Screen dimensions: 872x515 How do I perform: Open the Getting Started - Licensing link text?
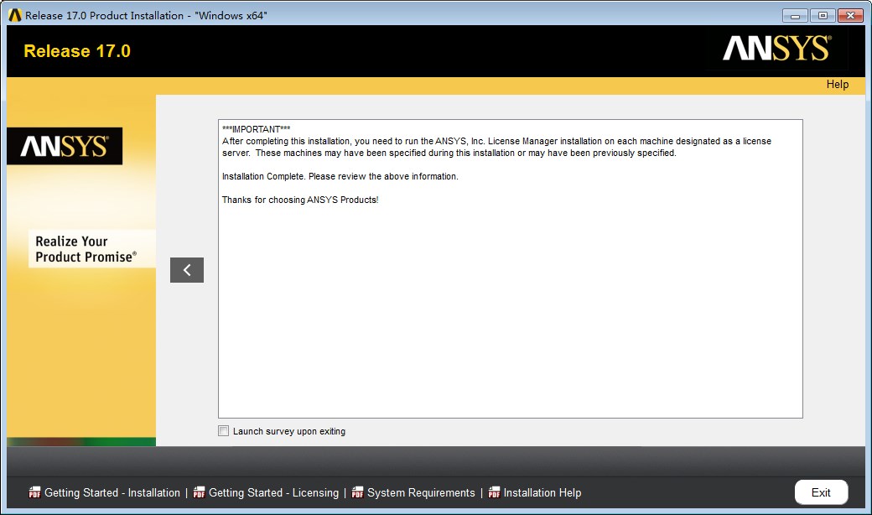point(273,493)
